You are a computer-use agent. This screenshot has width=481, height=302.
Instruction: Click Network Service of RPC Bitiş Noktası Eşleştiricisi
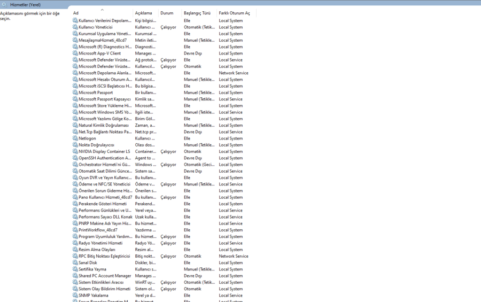pos(234,256)
